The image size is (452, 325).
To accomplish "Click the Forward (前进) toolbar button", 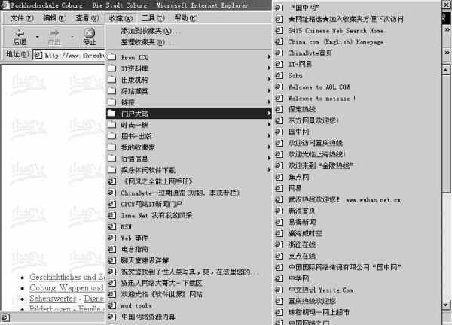I will 54,37.
